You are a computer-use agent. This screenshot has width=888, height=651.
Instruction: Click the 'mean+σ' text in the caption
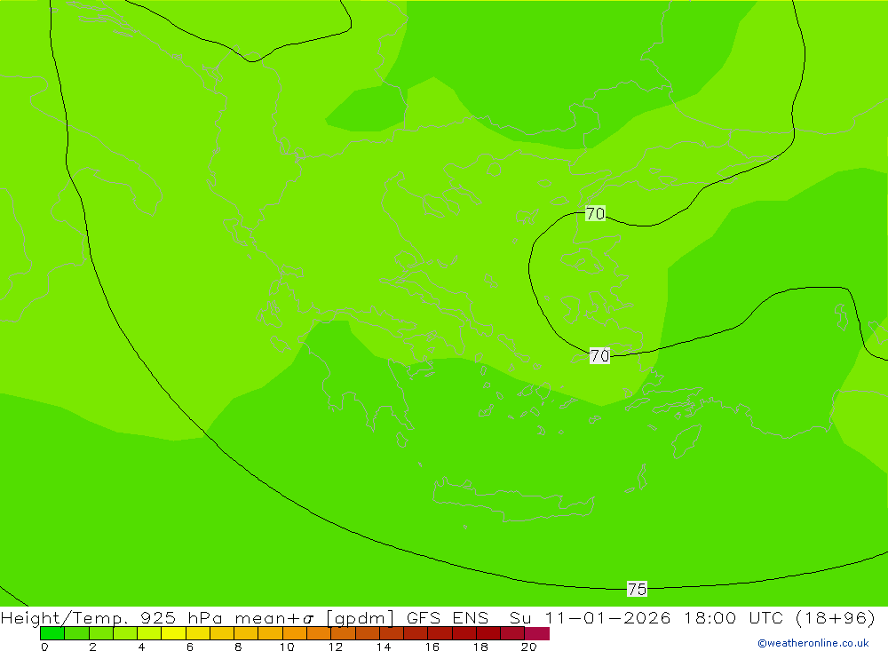(x=274, y=618)
